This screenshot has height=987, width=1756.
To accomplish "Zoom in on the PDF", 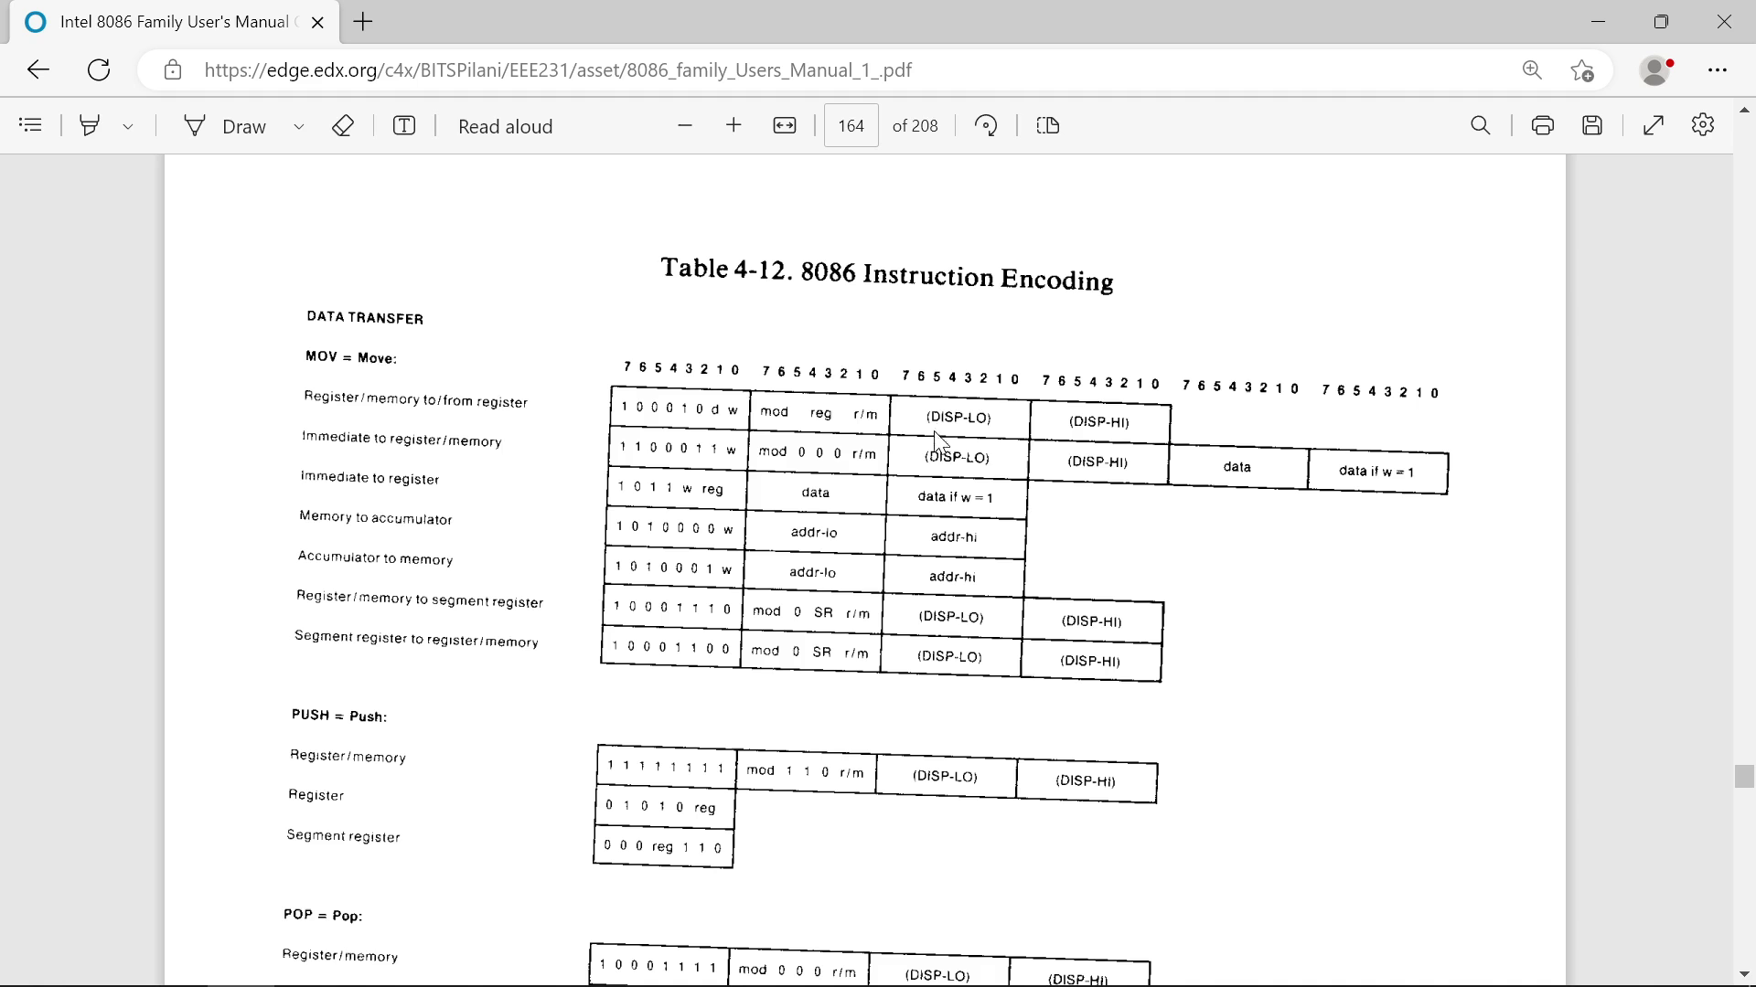I will click(733, 125).
